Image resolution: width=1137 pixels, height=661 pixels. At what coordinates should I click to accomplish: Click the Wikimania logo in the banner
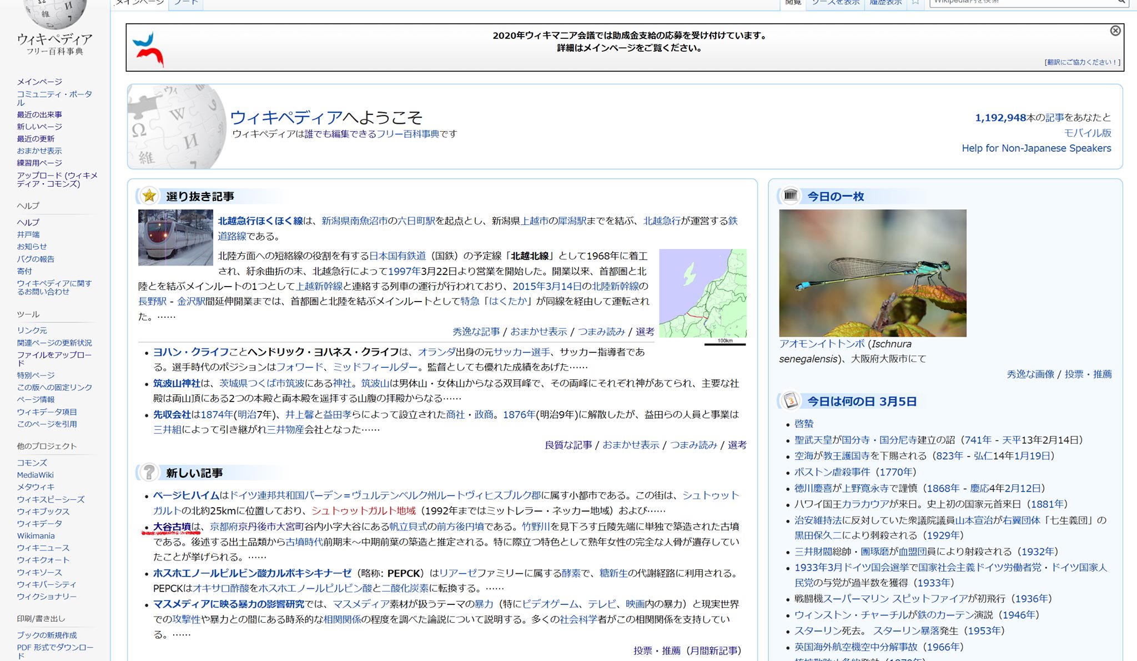pyautogui.click(x=148, y=49)
